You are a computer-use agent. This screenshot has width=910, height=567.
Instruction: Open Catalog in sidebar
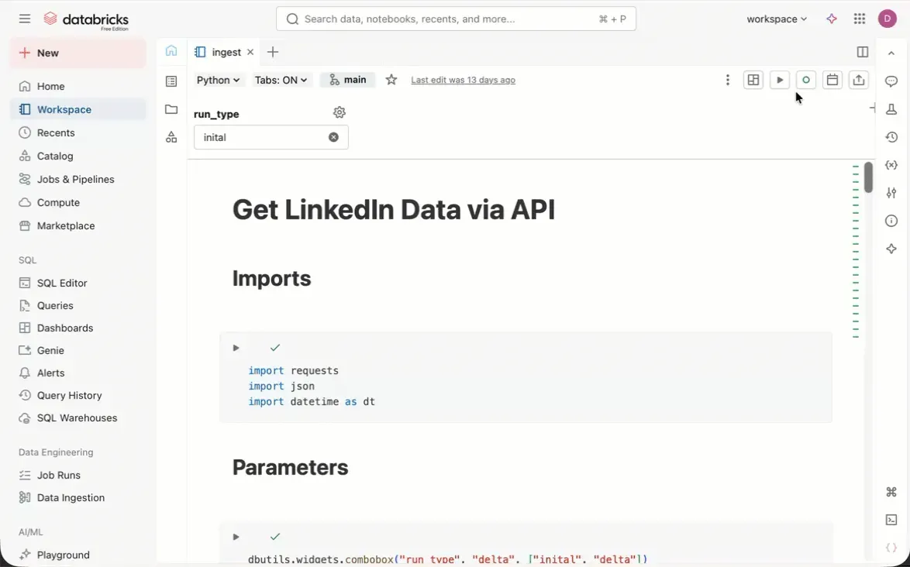pos(78,156)
